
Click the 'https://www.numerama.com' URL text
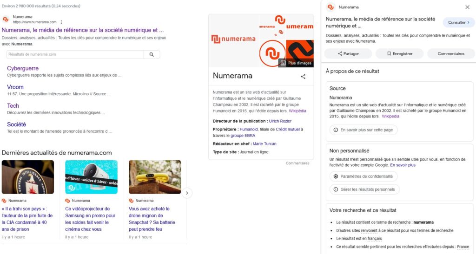34,22
